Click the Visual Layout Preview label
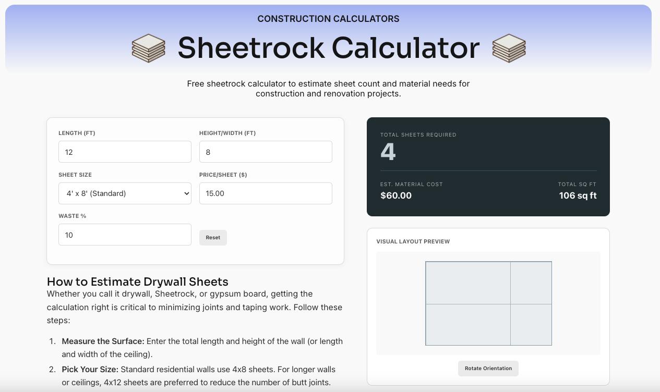The width and height of the screenshot is (660, 392). tap(413, 241)
